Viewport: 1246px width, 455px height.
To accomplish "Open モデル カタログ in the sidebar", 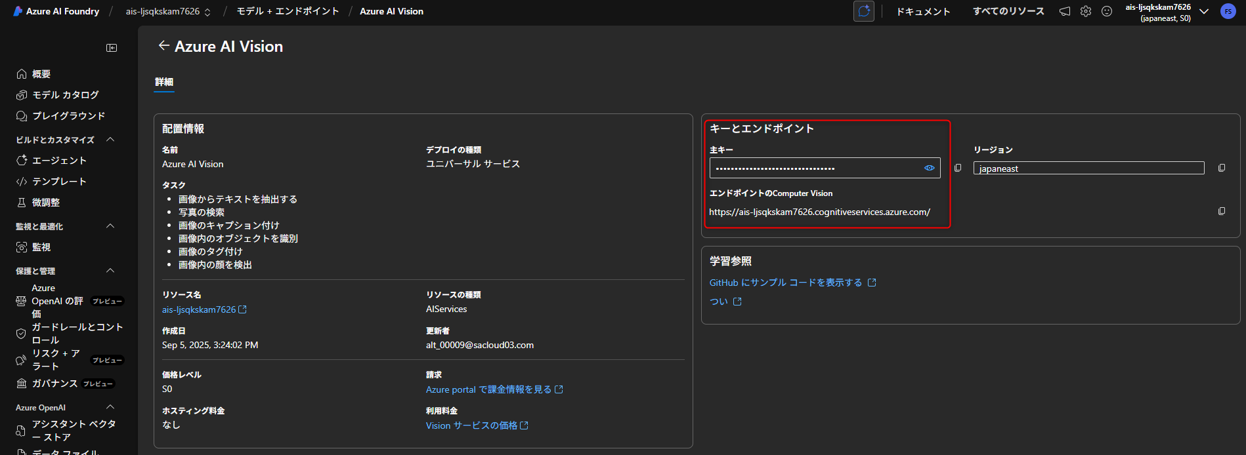I will [65, 95].
